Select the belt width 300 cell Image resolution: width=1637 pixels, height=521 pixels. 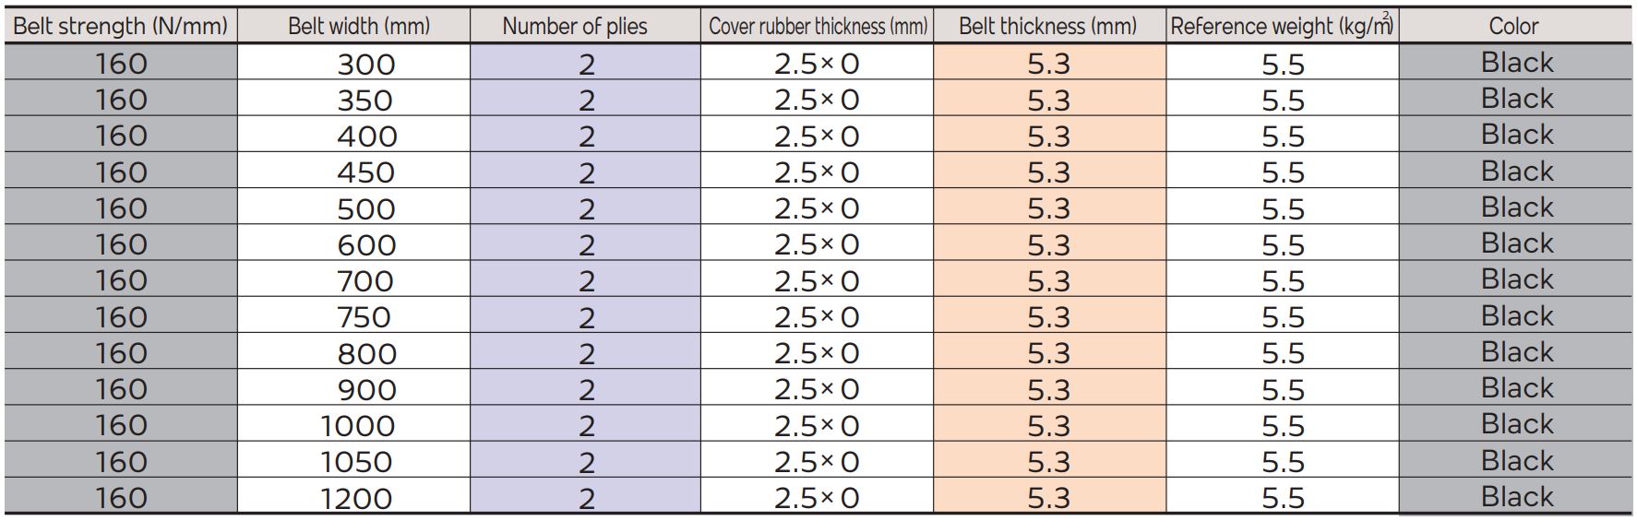[x=354, y=64]
